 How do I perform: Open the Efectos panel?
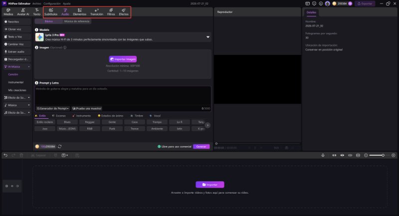pyautogui.click(x=124, y=12)
